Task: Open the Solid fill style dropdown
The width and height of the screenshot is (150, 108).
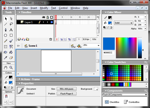Action: tap(123, 23)
